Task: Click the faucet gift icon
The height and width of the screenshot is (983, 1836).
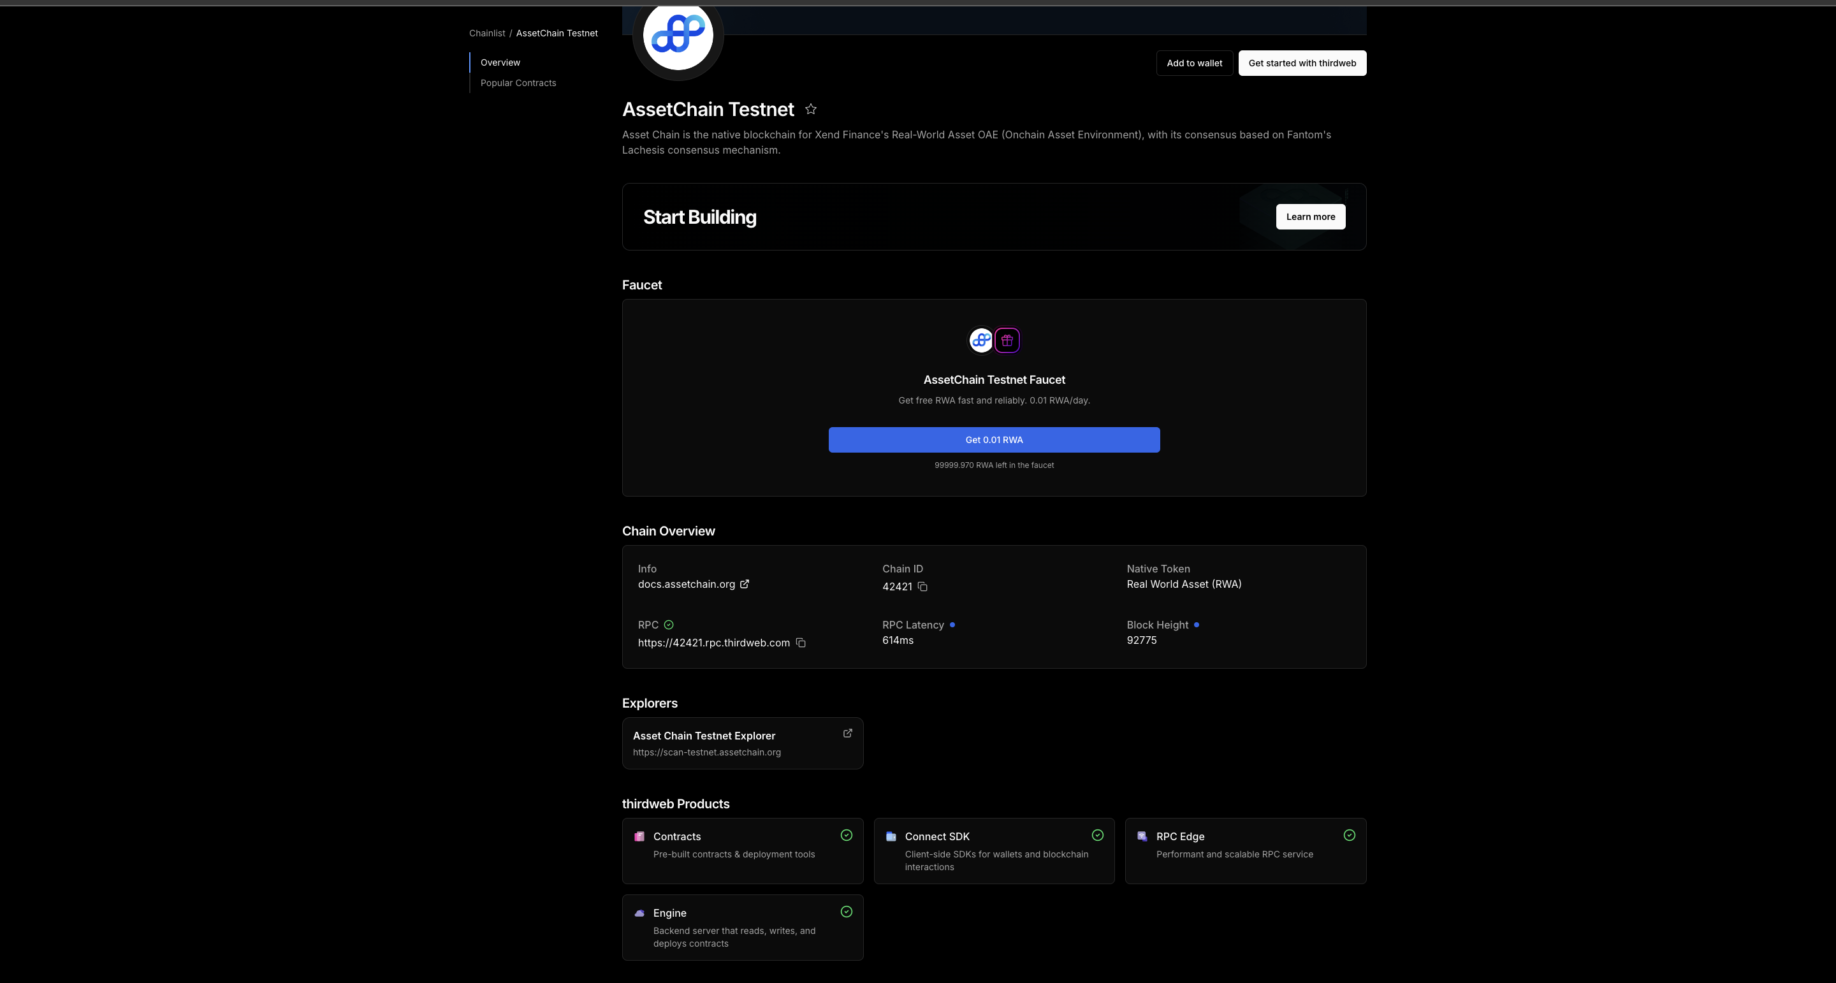Action: 1007,341
